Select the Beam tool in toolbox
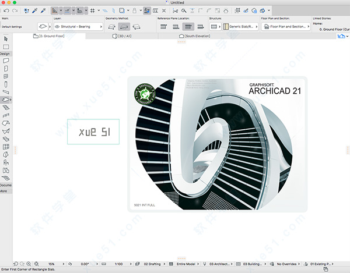Image resolution: width=350 pixels, height=273 pixels. click(6, 92)
